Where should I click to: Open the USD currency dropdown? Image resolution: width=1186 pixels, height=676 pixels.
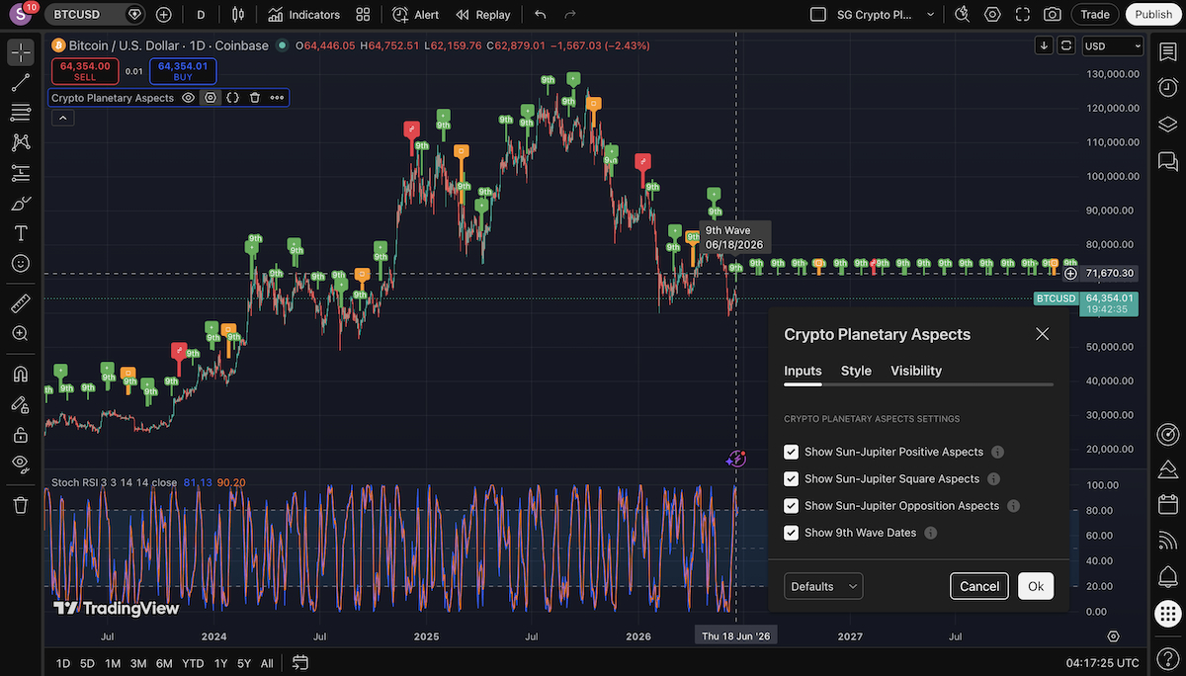point(1113,45)
